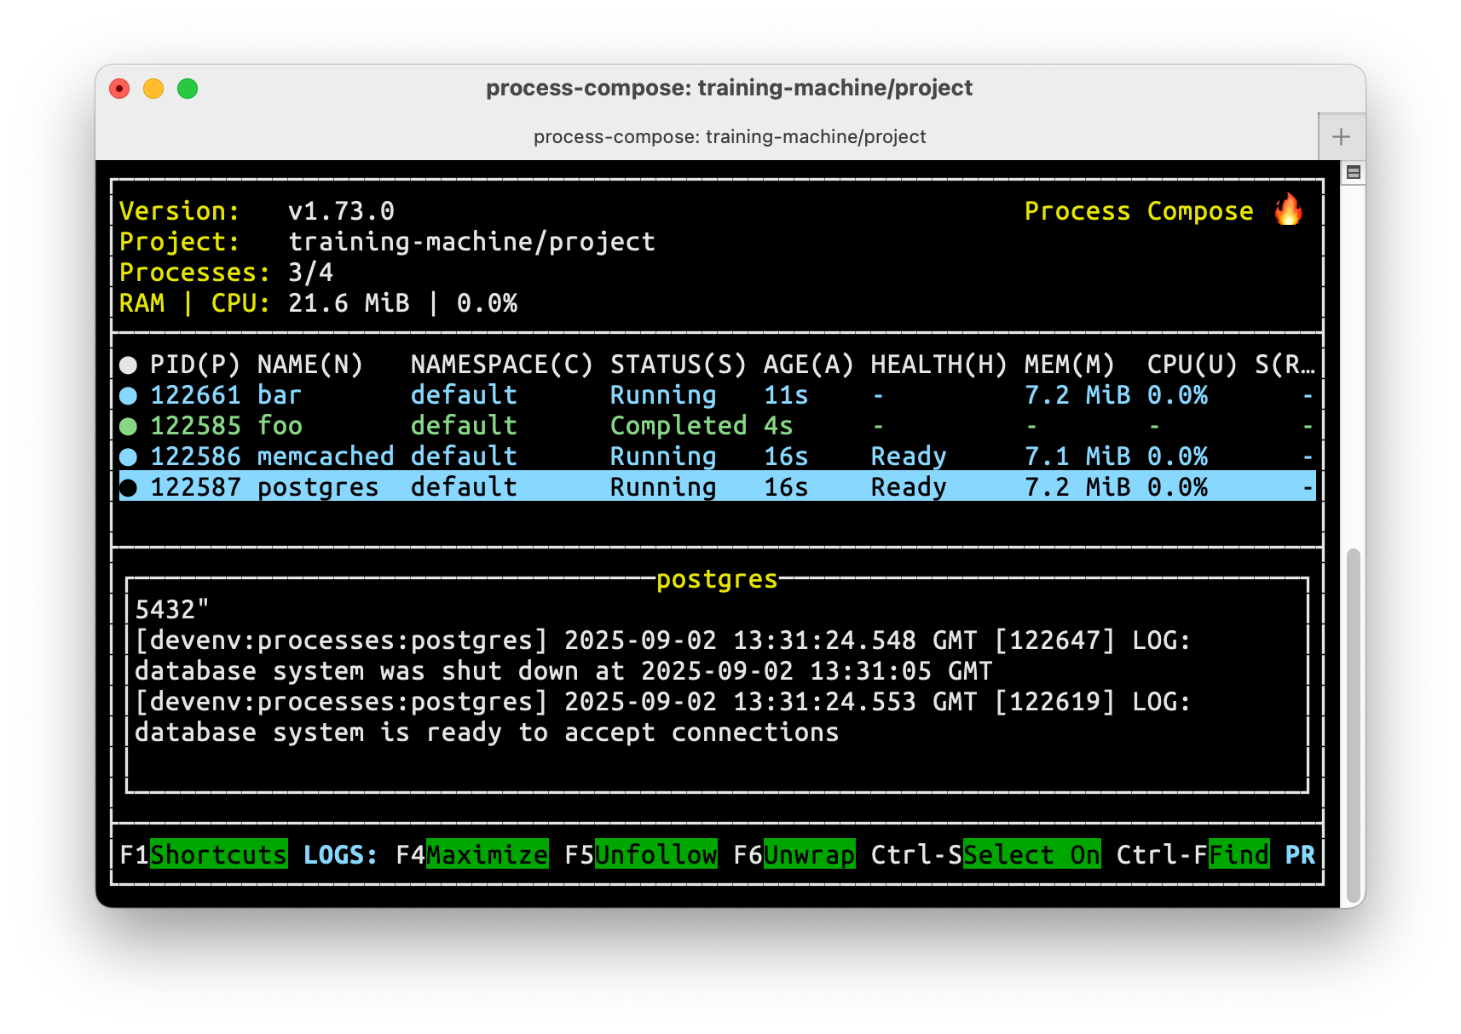This screenshot has height=1034, width=1461.
Task: Click the black status dot for postgres
Action: (x=129, y=487)
